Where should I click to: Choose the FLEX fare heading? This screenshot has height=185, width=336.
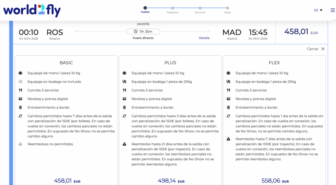click(274, 63)
